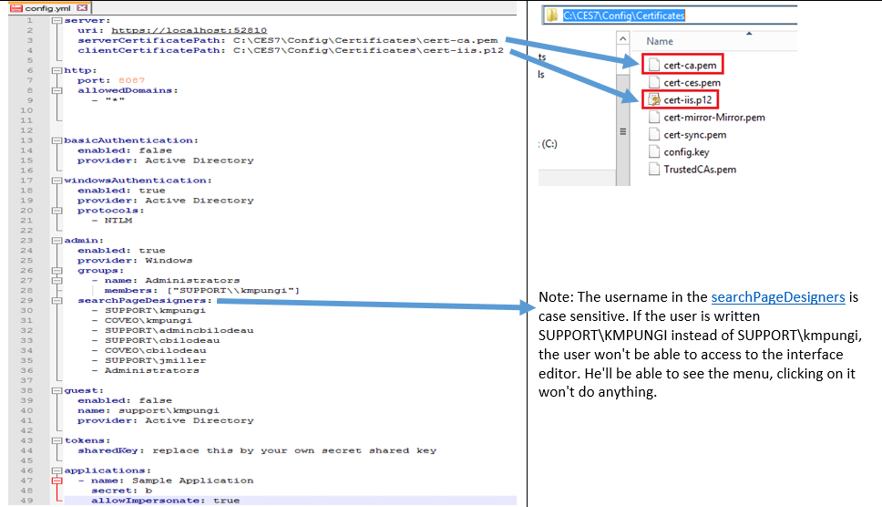This screenshot has width=882, height=507.
Task: Click line number 49 in the margin
Action: (26, 501)
